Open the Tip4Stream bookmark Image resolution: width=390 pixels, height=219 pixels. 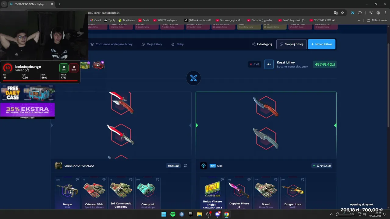coord(126,20)
